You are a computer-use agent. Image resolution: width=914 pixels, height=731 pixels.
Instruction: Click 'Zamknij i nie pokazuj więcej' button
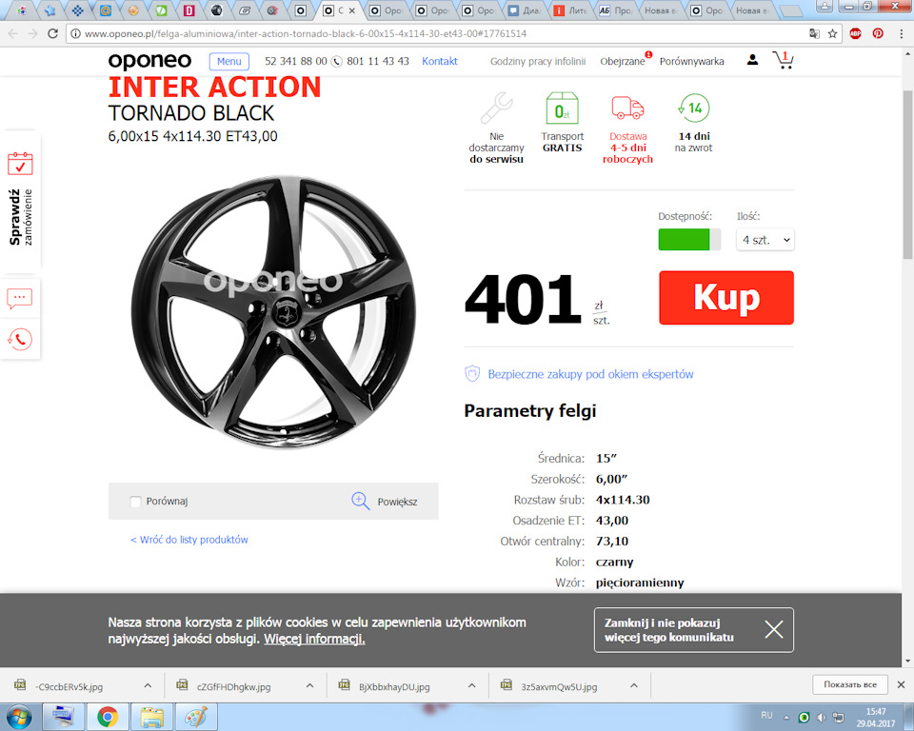pos(694,630)
